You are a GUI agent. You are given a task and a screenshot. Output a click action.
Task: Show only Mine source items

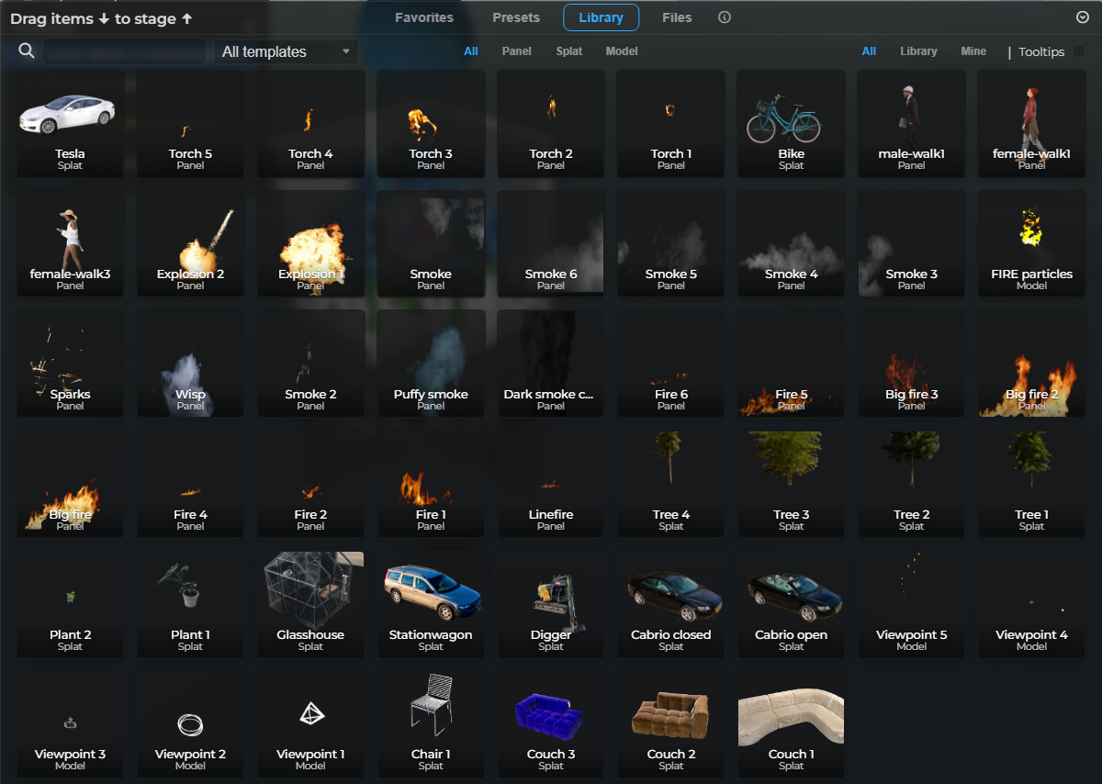[973, 51]
